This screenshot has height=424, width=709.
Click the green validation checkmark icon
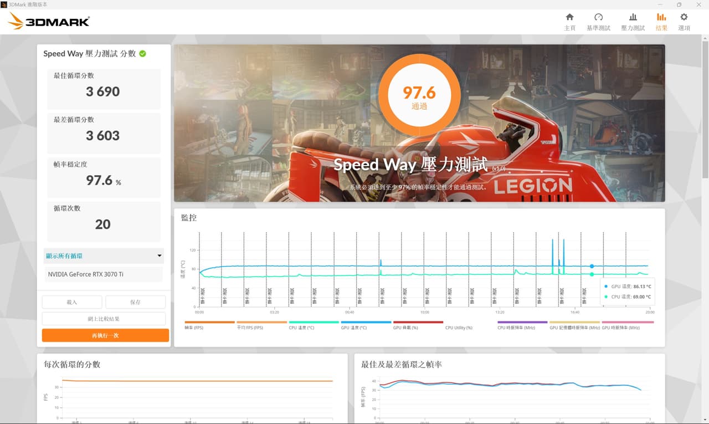point(143,54)
